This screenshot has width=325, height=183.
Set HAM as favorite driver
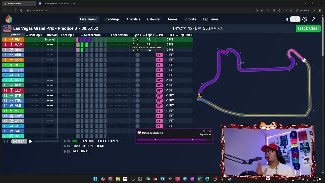(13, 44)
